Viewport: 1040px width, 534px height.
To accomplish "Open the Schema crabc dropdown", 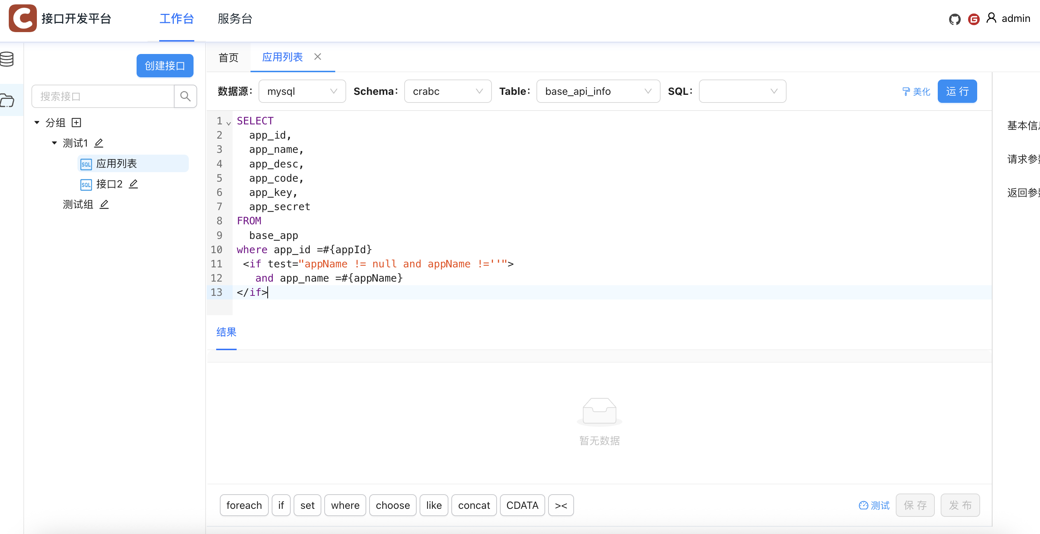I will (x=448, y=91).
